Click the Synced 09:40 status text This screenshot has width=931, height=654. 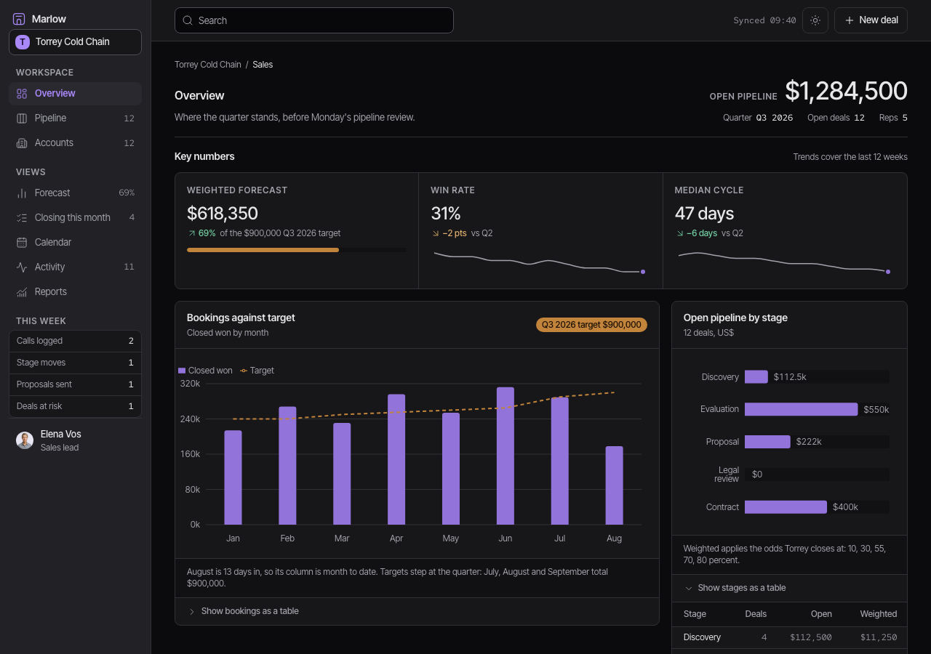[764, 20]
